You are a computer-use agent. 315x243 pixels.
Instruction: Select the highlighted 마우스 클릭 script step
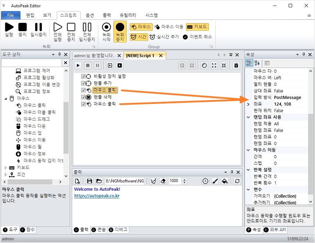[x=105, y=90]
